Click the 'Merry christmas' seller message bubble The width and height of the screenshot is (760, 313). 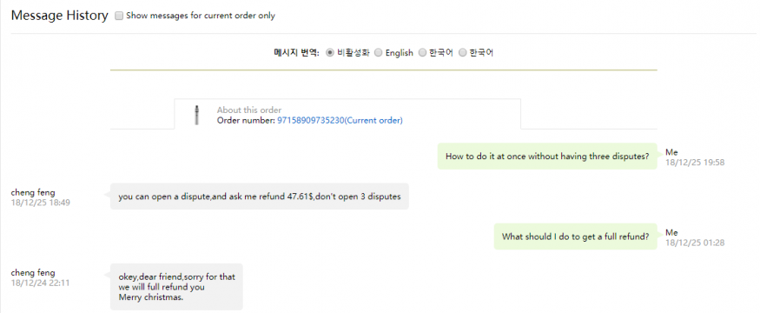pyautogui.click(x=176, y=287)
